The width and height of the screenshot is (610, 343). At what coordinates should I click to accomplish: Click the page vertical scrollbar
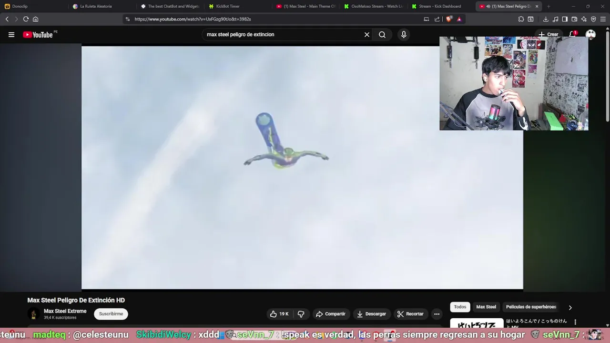(x=607, y=76)
